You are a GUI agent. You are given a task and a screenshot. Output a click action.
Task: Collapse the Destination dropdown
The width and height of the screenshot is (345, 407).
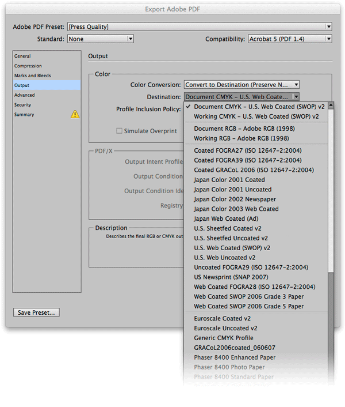(x=241, y=97)
